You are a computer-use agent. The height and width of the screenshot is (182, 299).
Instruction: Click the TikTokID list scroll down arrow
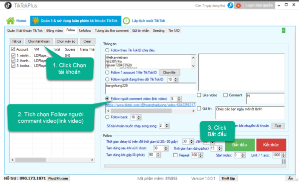193,66
